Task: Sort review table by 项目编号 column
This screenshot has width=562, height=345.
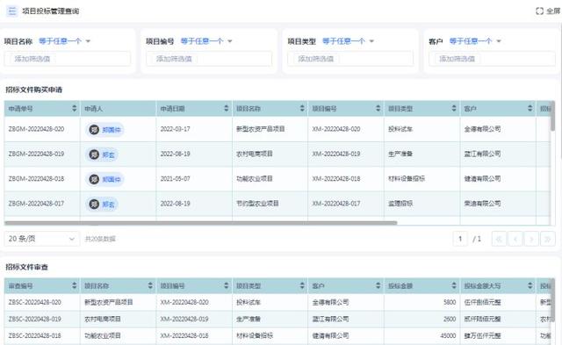Action: (227, 285)
